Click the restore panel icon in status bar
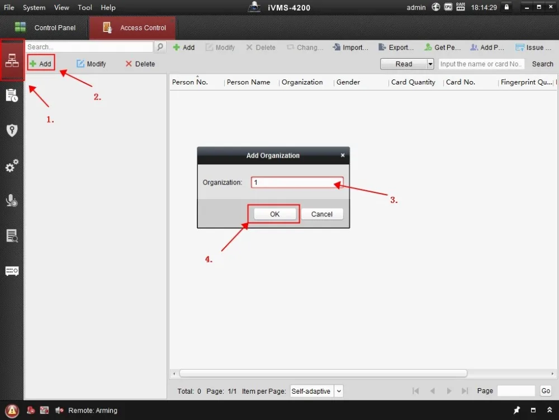The height and width of the screenshot is (420, 559). pos(533,410)
